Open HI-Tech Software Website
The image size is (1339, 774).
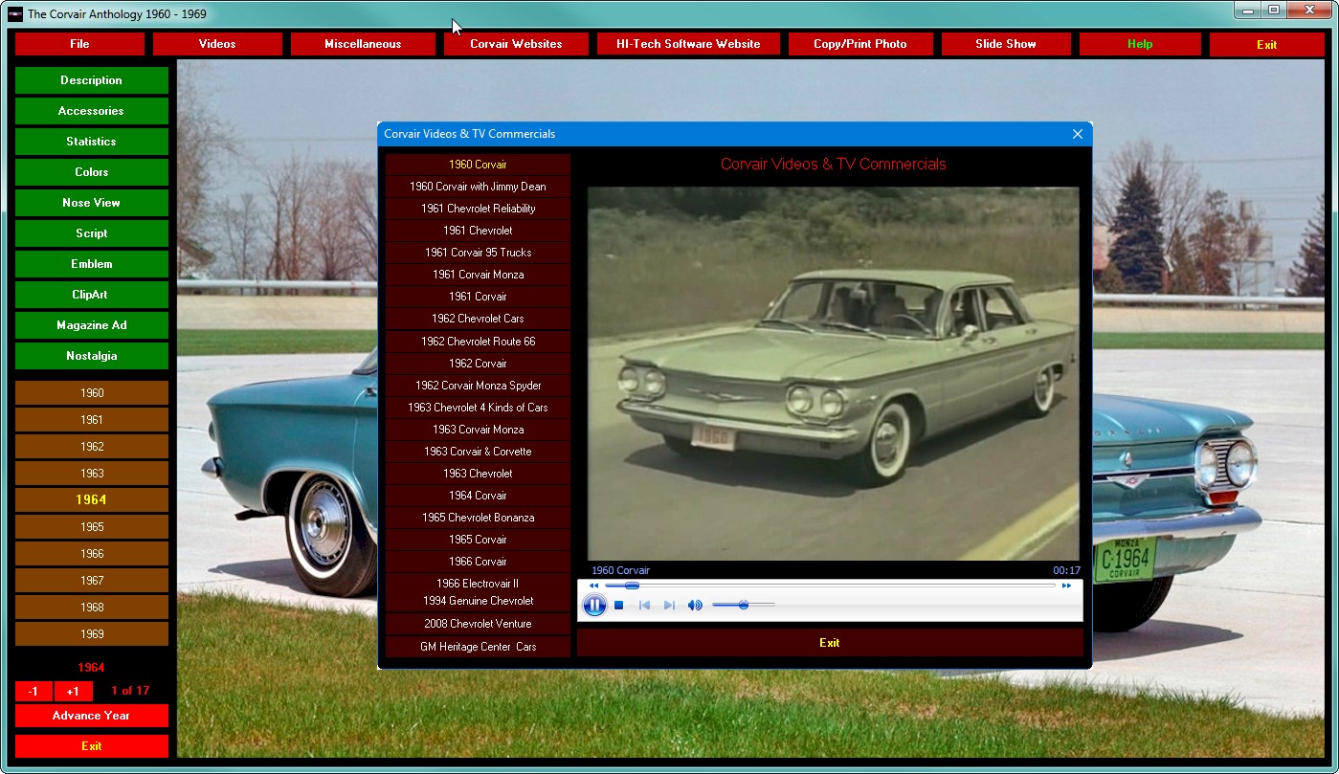click(x=688, y=44)
